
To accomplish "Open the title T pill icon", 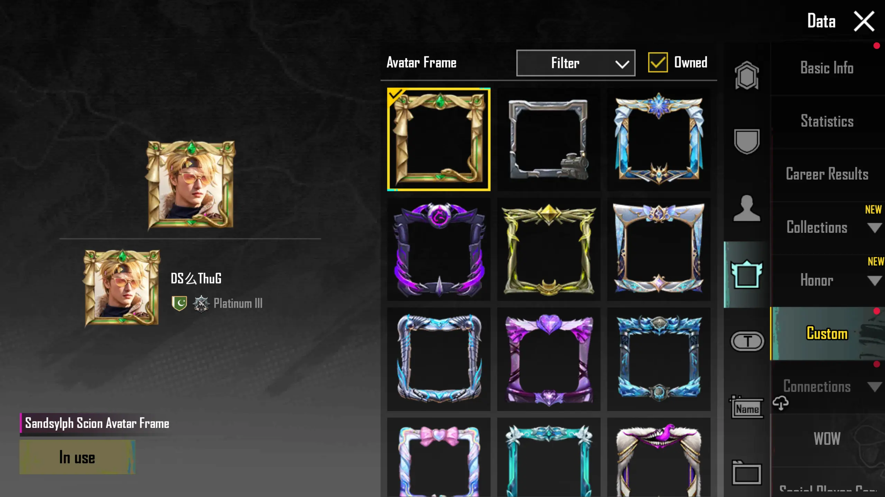I will (747, 341).
